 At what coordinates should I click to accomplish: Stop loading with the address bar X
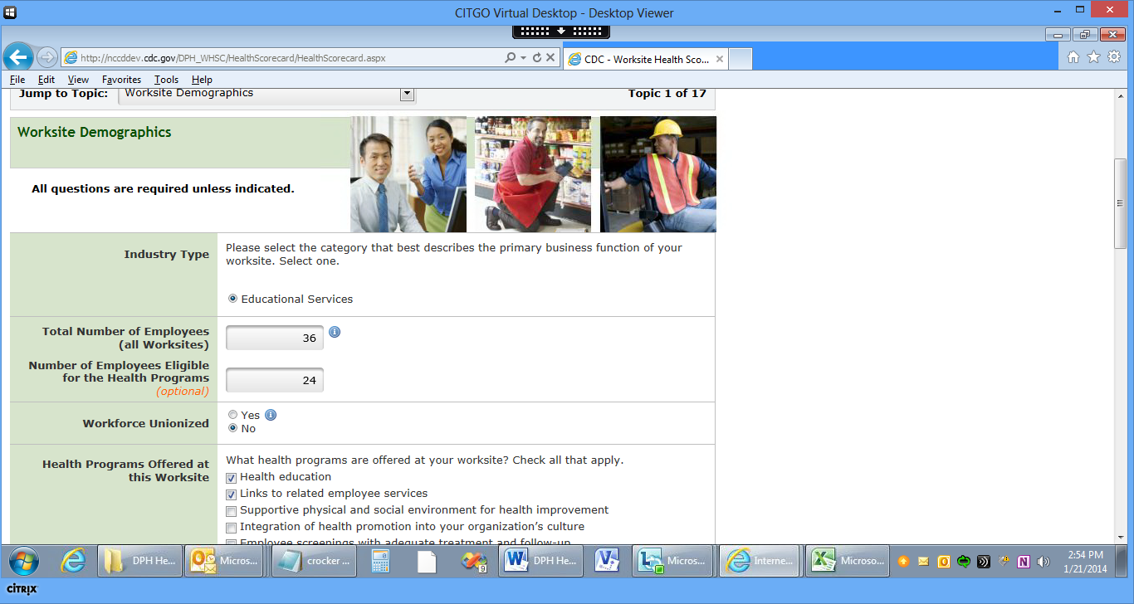tap(550, 58)
